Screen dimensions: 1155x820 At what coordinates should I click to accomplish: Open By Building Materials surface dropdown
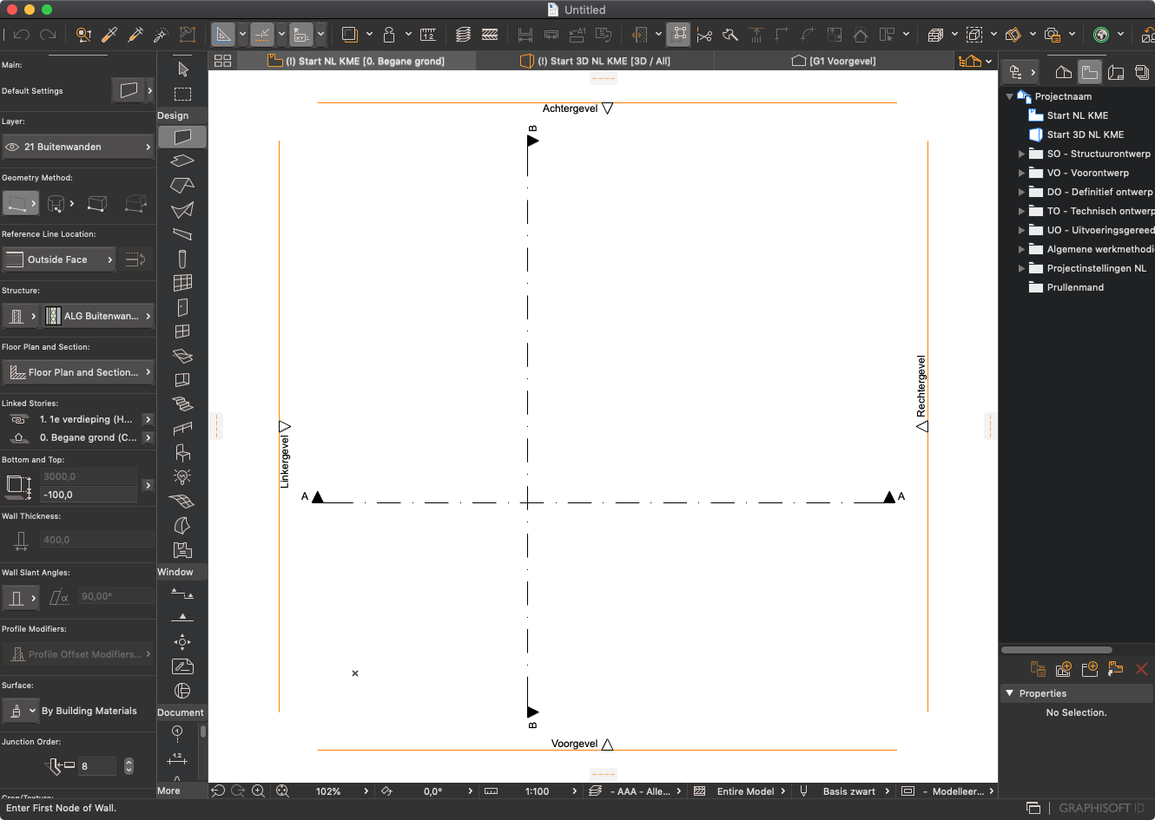point(22,711)
